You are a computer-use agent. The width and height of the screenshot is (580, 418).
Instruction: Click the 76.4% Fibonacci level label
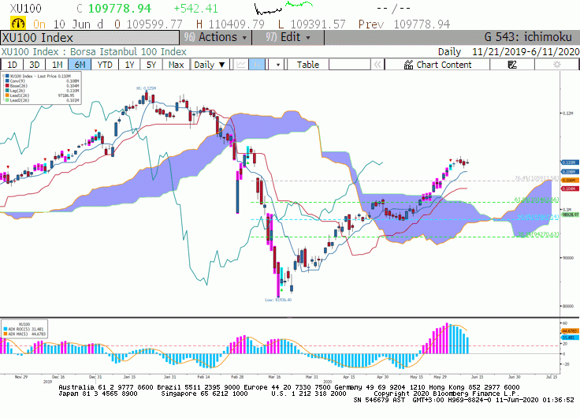tap(537, 178)
